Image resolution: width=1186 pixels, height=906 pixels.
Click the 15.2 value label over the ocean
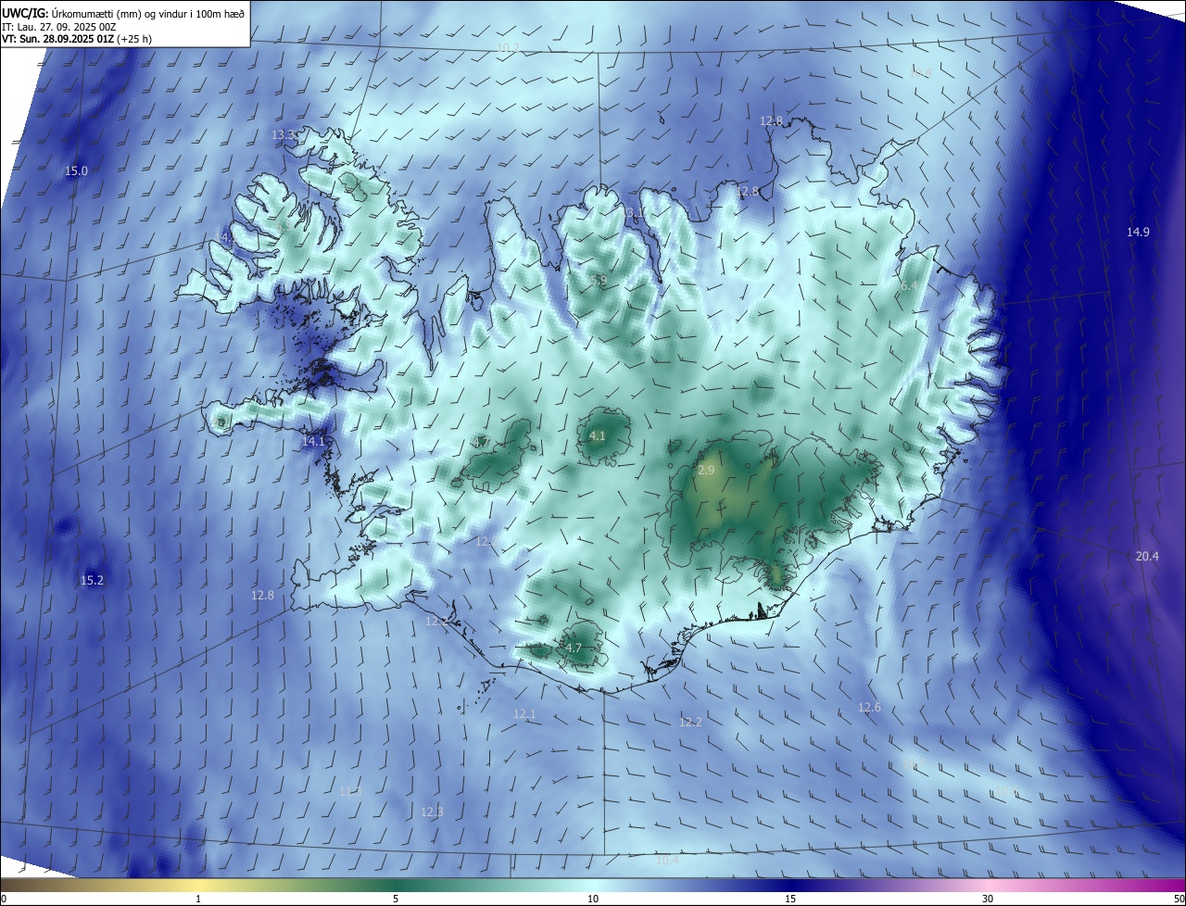click(x=92, y=581)
